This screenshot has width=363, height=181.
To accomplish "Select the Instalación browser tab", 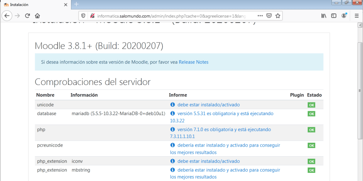I will [x=32, y=5].
